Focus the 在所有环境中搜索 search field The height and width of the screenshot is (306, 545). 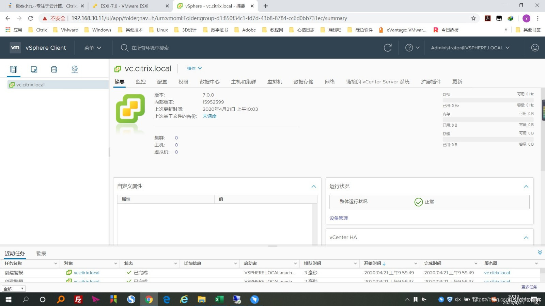coord(150,48)
